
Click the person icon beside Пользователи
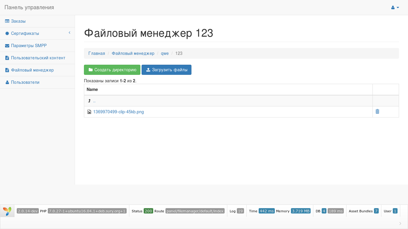(7, 82)
